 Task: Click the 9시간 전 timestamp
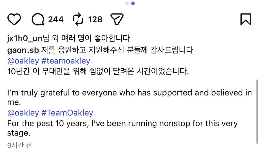(19, 146)
